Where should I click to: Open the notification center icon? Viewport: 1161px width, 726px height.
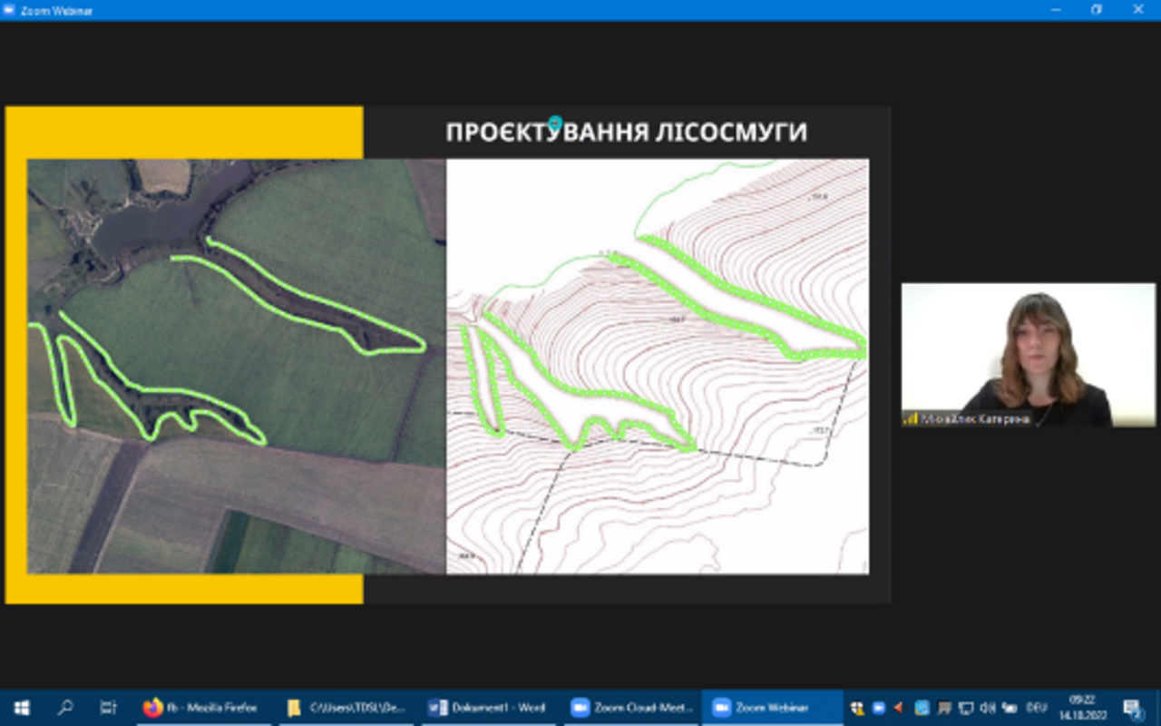1132,708
